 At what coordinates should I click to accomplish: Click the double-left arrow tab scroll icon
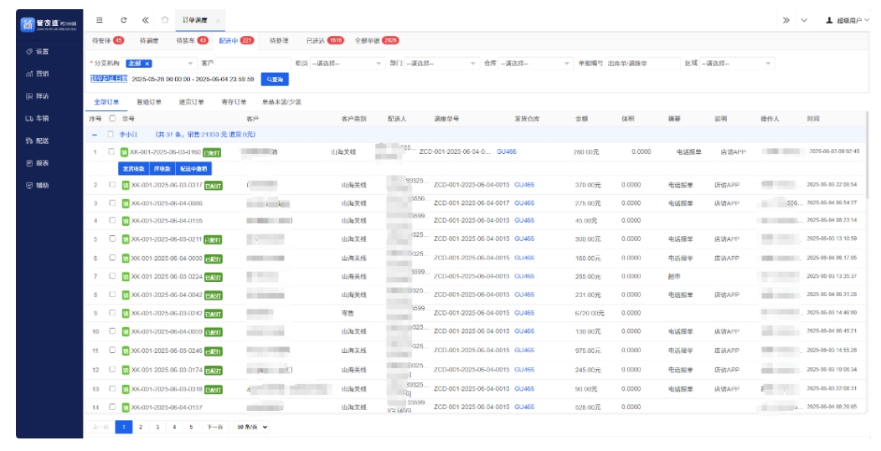pos(145,20)
